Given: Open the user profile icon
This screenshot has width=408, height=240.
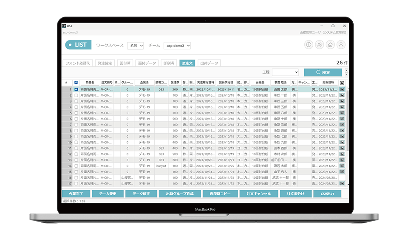Looking at the screenshot, I should [341, 45].
